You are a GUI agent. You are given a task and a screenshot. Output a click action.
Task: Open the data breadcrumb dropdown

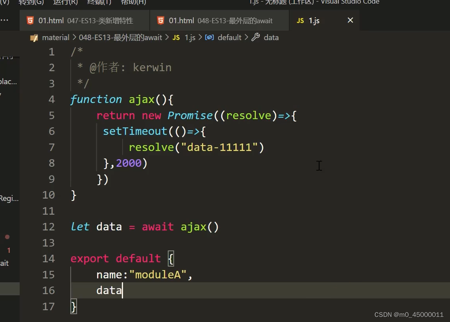coord(271,37)
